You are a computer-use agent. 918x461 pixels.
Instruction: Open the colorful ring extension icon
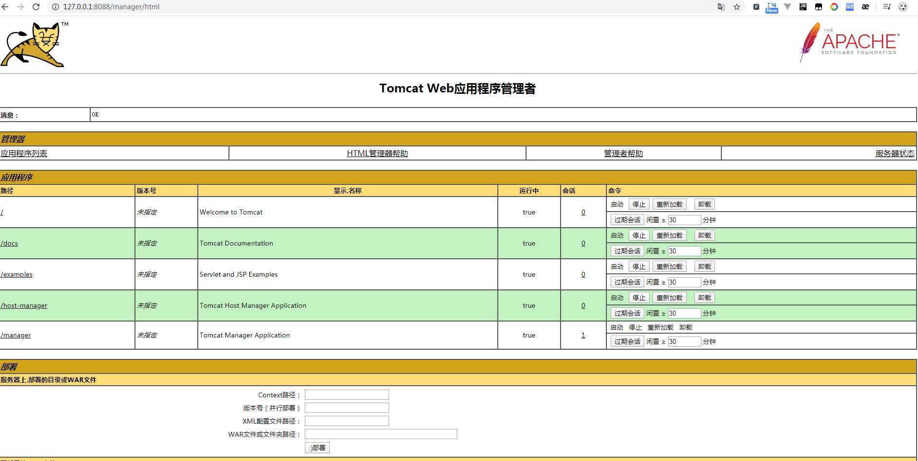(834, 7)
